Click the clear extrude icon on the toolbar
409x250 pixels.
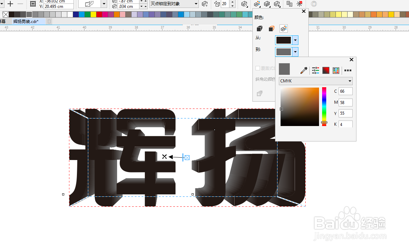[x=299, y=4]
